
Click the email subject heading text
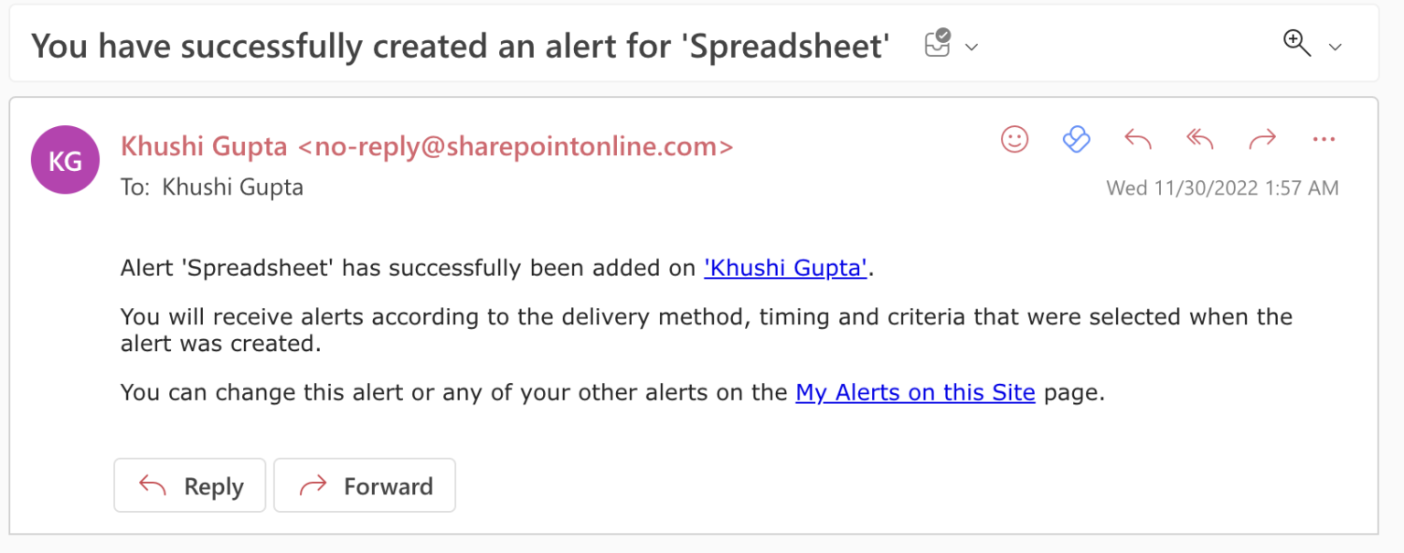pyautogui.click(x=461, y=46)
